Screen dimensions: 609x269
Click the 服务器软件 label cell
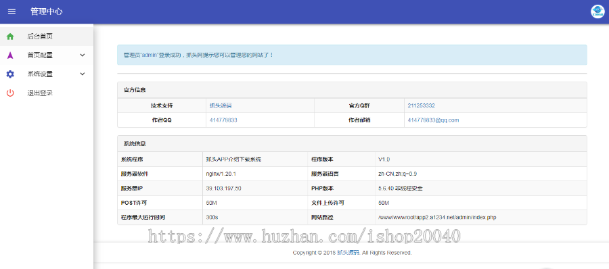click(x=160, y=174)
